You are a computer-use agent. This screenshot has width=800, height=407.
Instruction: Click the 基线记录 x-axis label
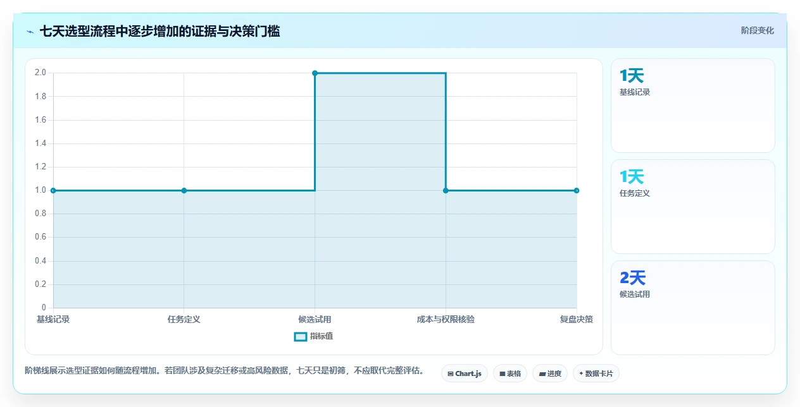coord(53,319)
